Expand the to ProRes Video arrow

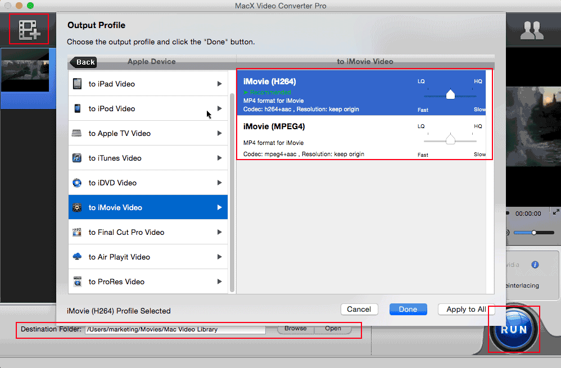tap(219, 281)
